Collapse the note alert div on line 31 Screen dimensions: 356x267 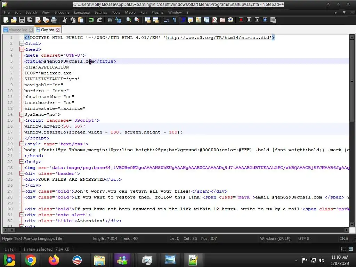(22, 215)
